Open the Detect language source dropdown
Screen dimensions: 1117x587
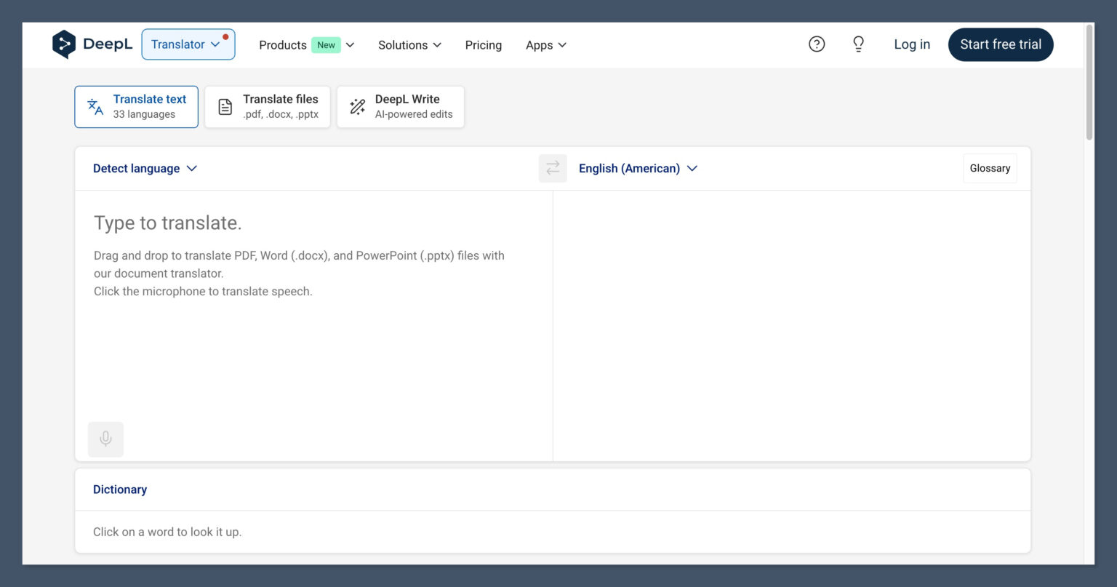pyautogui.click(x=145, y=168)
